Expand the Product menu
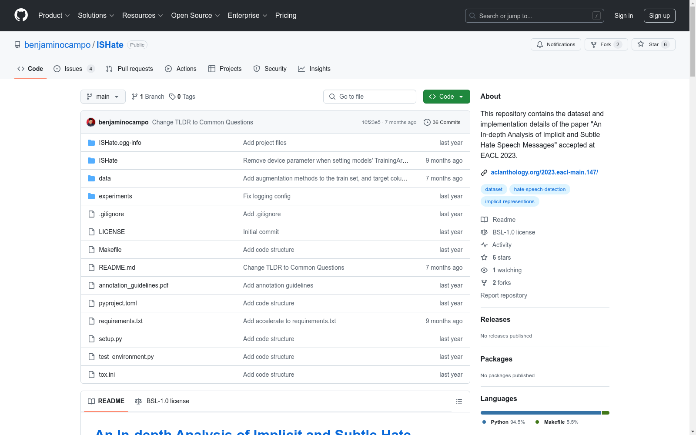The width and height of the screenshot is (696, 435). point(54,15)
